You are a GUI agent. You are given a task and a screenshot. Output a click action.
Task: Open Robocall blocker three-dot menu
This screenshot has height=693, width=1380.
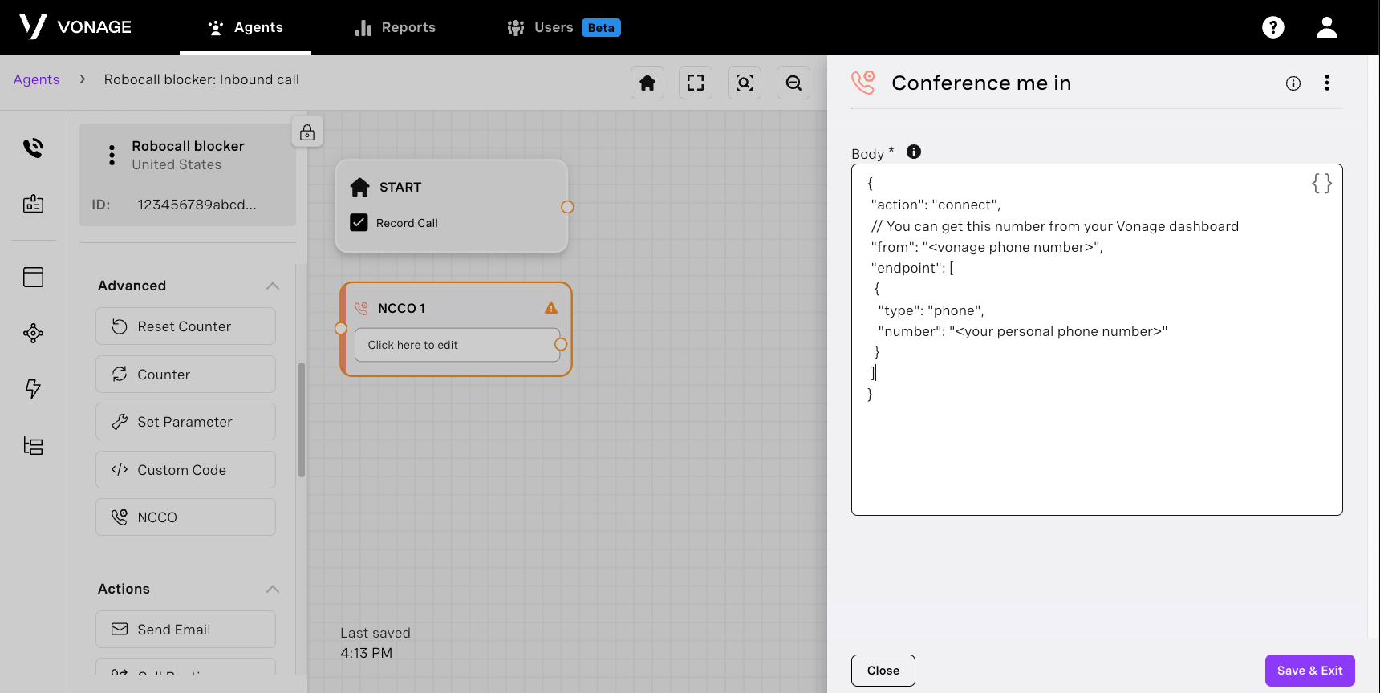(x=112, y=155)
